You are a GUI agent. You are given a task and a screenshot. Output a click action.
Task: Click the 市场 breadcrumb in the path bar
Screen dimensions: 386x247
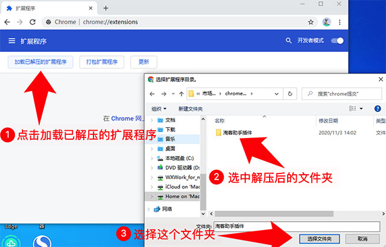click(209, 93)
